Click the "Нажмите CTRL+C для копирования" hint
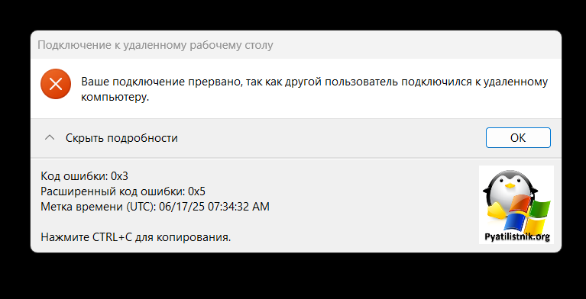 click(136, 237)
